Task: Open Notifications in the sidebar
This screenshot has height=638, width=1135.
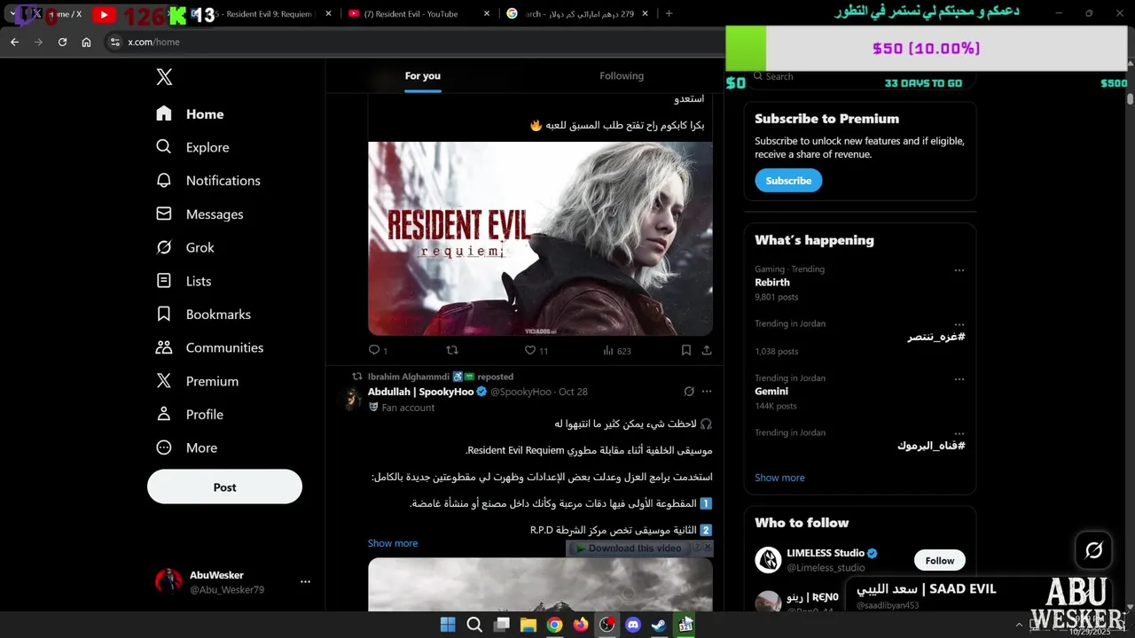Action: coord(208,181)
